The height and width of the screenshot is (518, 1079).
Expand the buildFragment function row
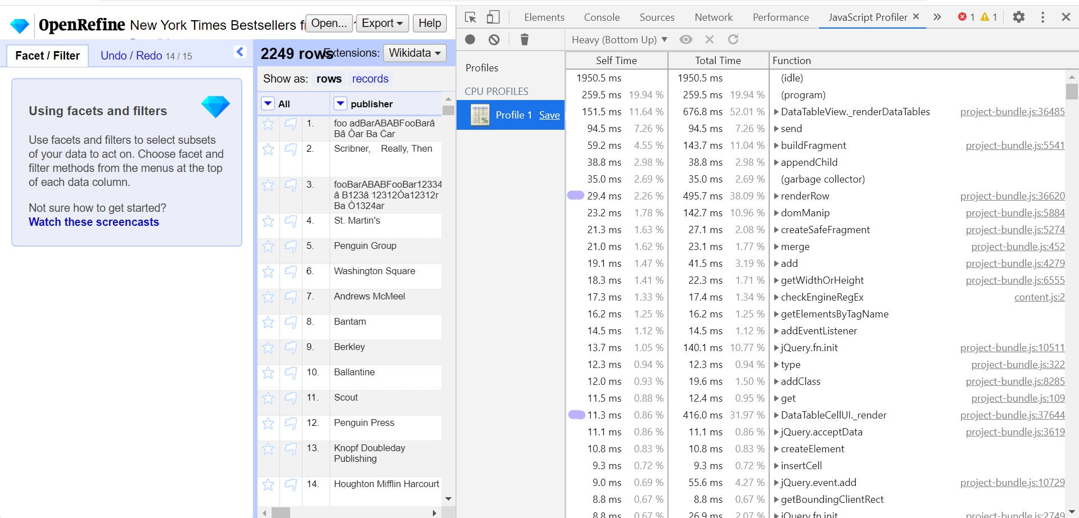point(776,146)
